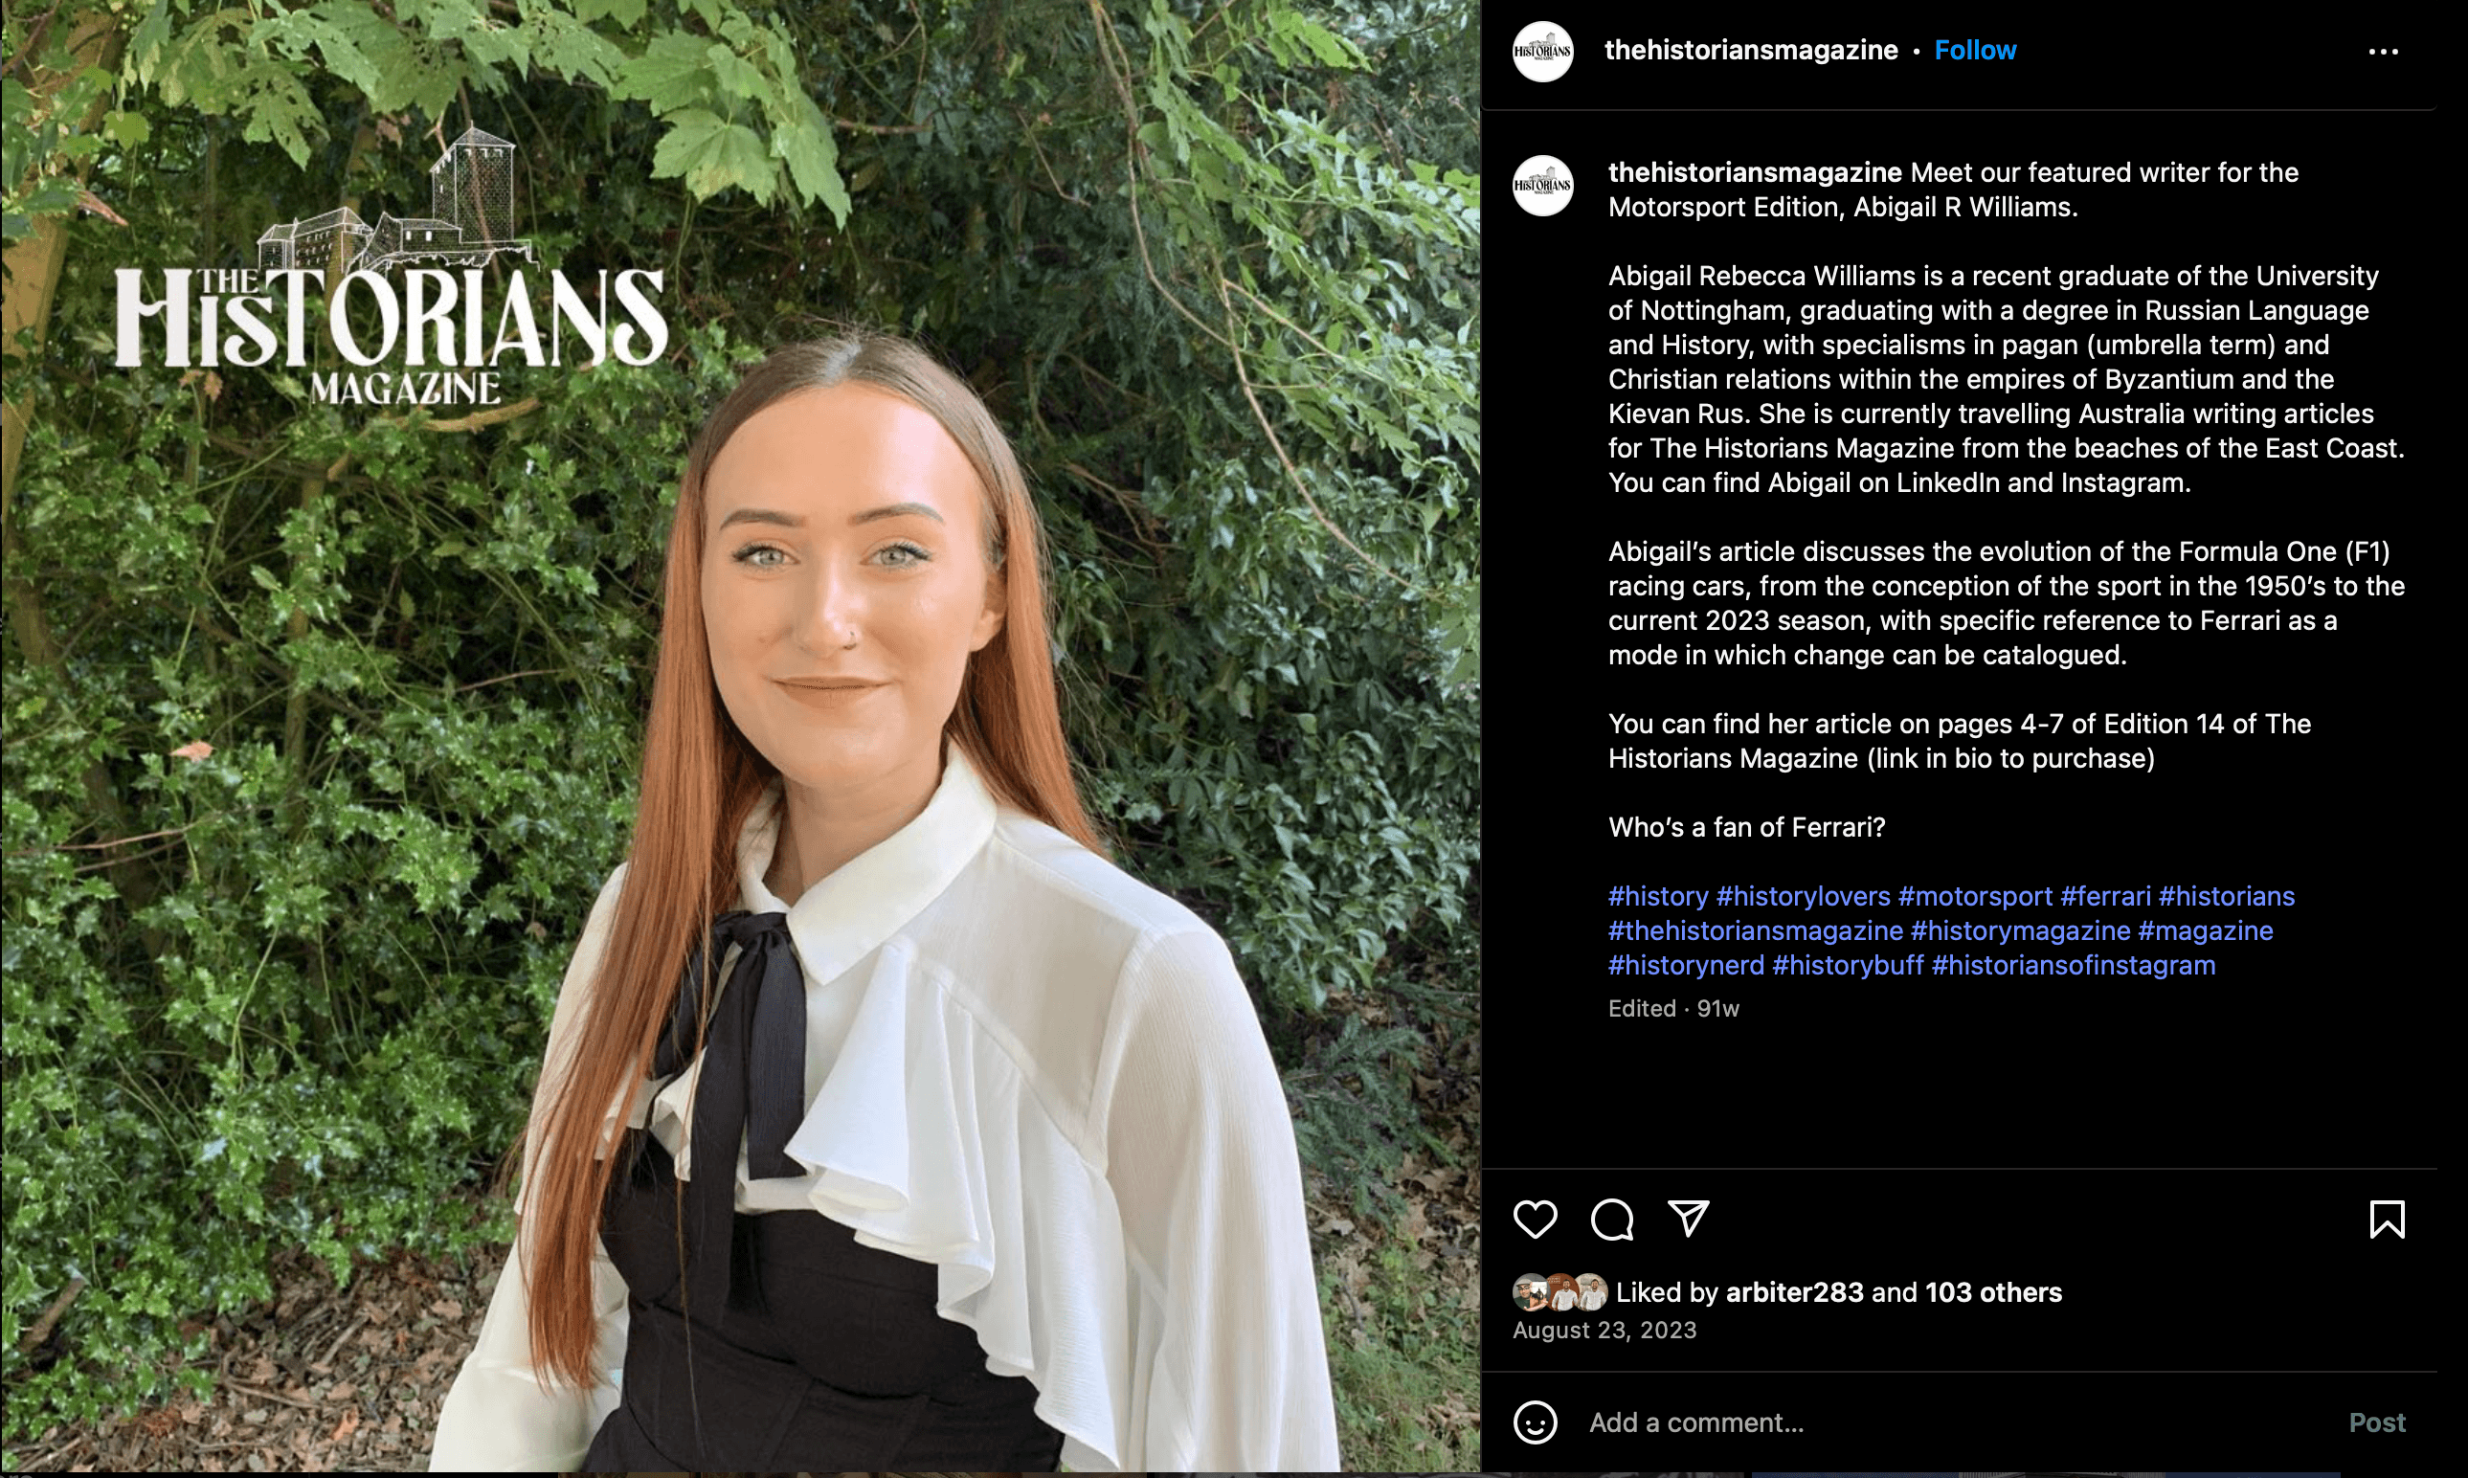Save post with bookmark icon
Screen dimensions: 2468x1478
point(2387,1219)
